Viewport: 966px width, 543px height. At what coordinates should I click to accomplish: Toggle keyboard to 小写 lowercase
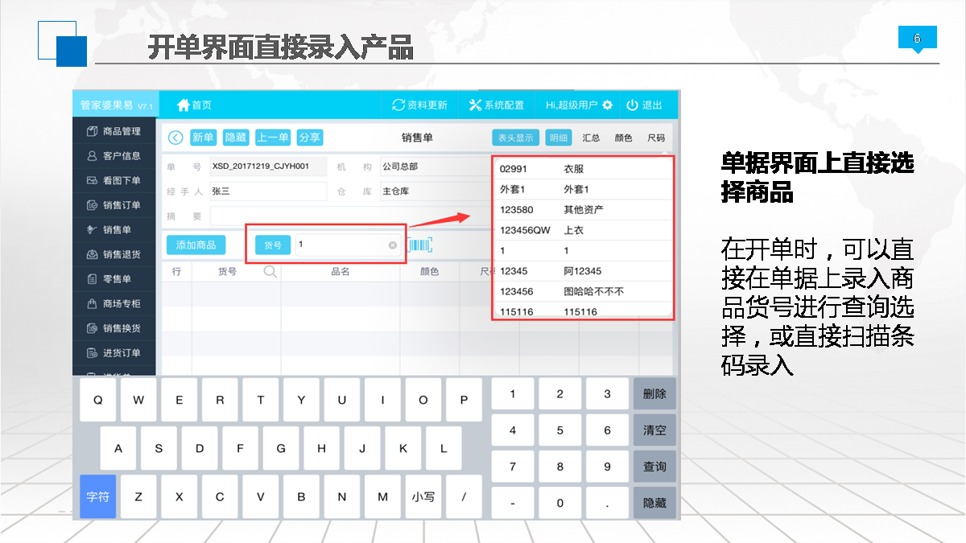coord(423,496)
